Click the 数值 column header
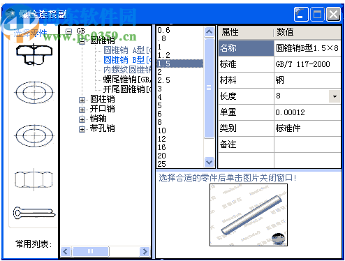Image resolution: width=345 pixels, height=261 pixels. click(307, 32)
